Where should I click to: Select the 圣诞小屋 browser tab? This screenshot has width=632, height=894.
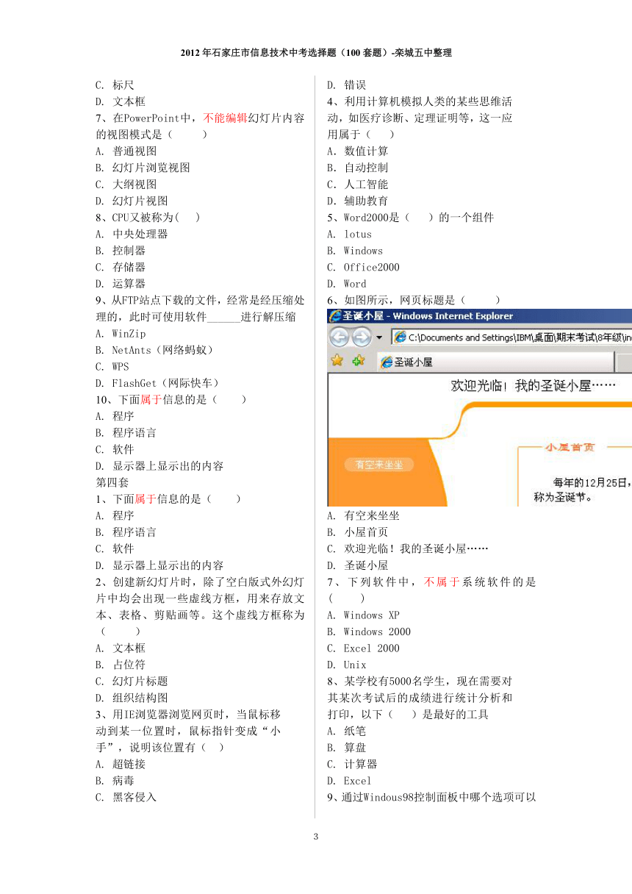(x=495, y=362)
